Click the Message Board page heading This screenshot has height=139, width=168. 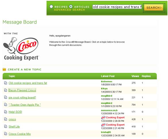20,22
